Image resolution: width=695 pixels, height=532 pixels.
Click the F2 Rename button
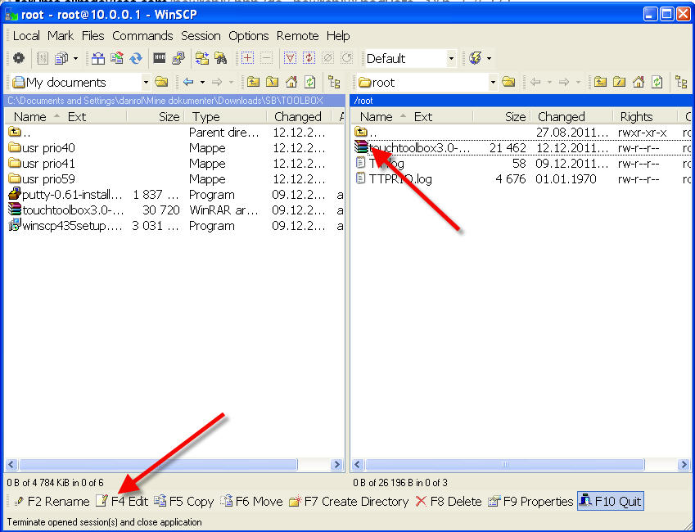click(x=52, y=502)
